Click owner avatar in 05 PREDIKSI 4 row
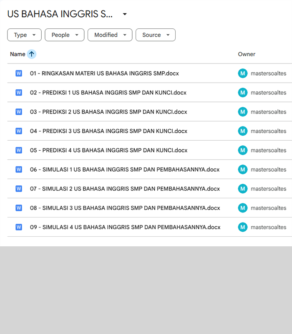The height and width of the screenshot is (334, 292). 243,150
